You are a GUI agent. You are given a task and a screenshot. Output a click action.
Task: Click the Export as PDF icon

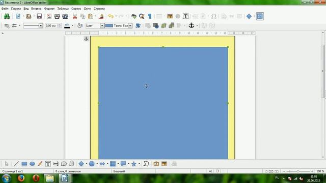[x=49, y=16]
